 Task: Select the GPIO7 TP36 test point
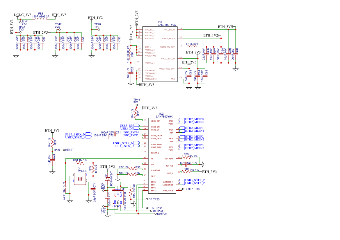[x=183, y=189]
